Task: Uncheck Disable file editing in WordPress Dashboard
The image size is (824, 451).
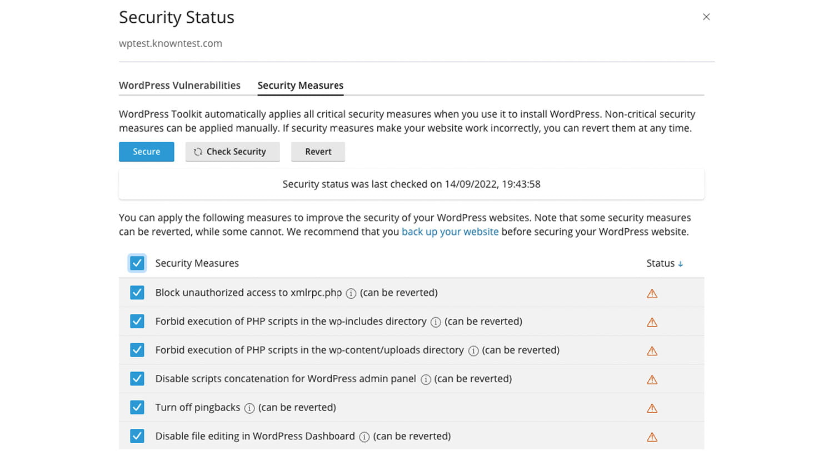Action: tap(137, 437)
